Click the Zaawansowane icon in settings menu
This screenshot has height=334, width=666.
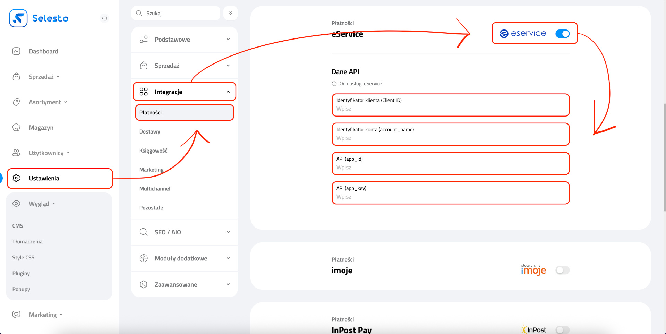143,284
